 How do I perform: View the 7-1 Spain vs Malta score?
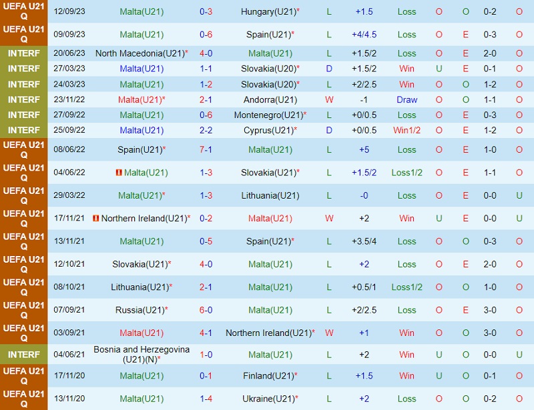(x=206, y=149)
